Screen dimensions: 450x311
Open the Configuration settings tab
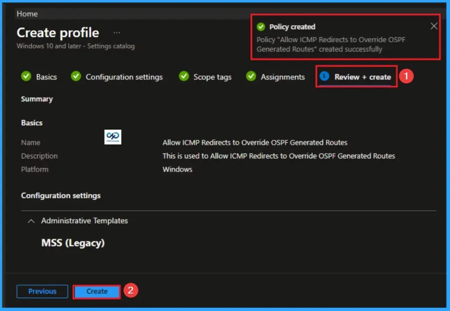click(x=123, y=76)
